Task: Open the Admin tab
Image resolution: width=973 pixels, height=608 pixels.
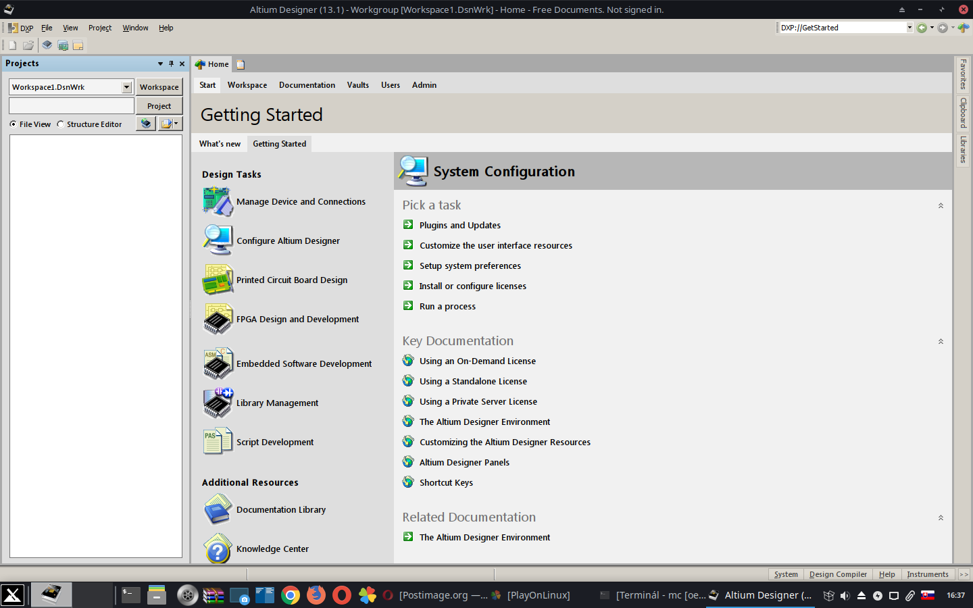Action: tap(424, 85)
